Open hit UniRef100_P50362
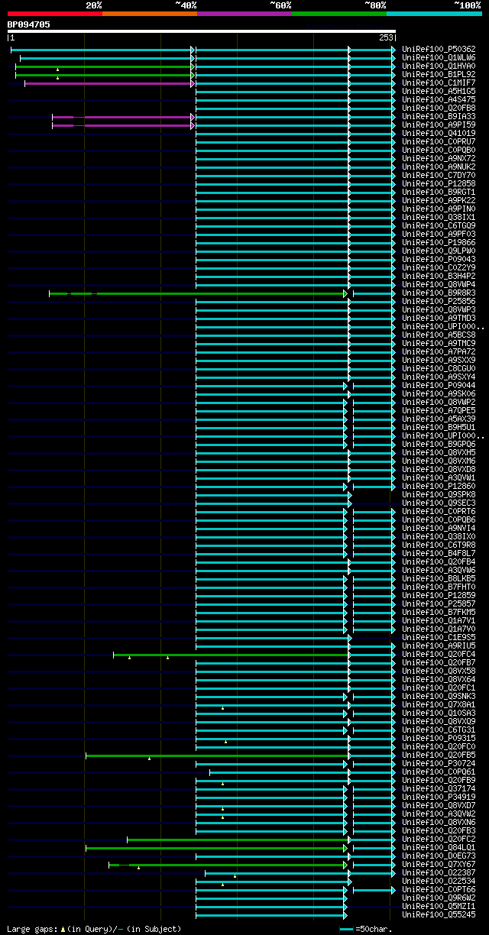This screenshot has width=489, height=935. pyautogui.click(x=439, y=50)
